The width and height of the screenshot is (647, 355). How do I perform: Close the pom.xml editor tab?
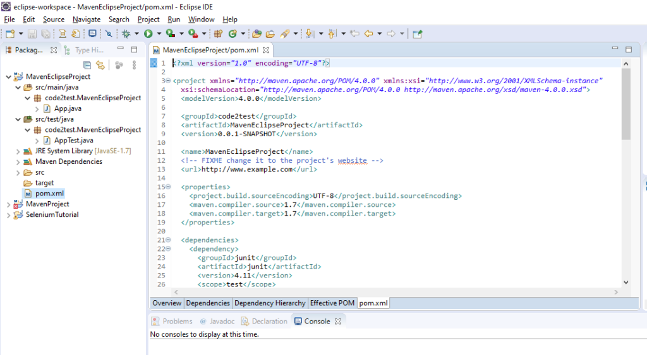pyautogui.click(x=266, y=50)
